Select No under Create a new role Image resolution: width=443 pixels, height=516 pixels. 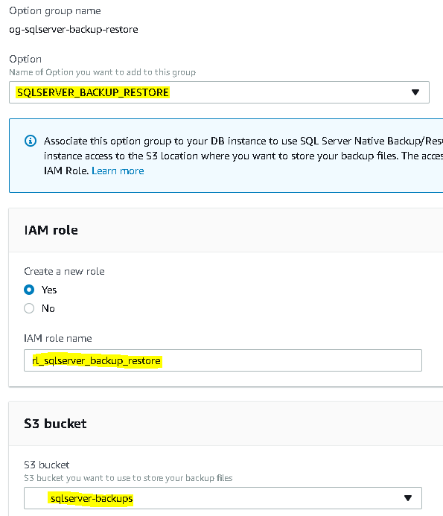click(x=29, y=308)
